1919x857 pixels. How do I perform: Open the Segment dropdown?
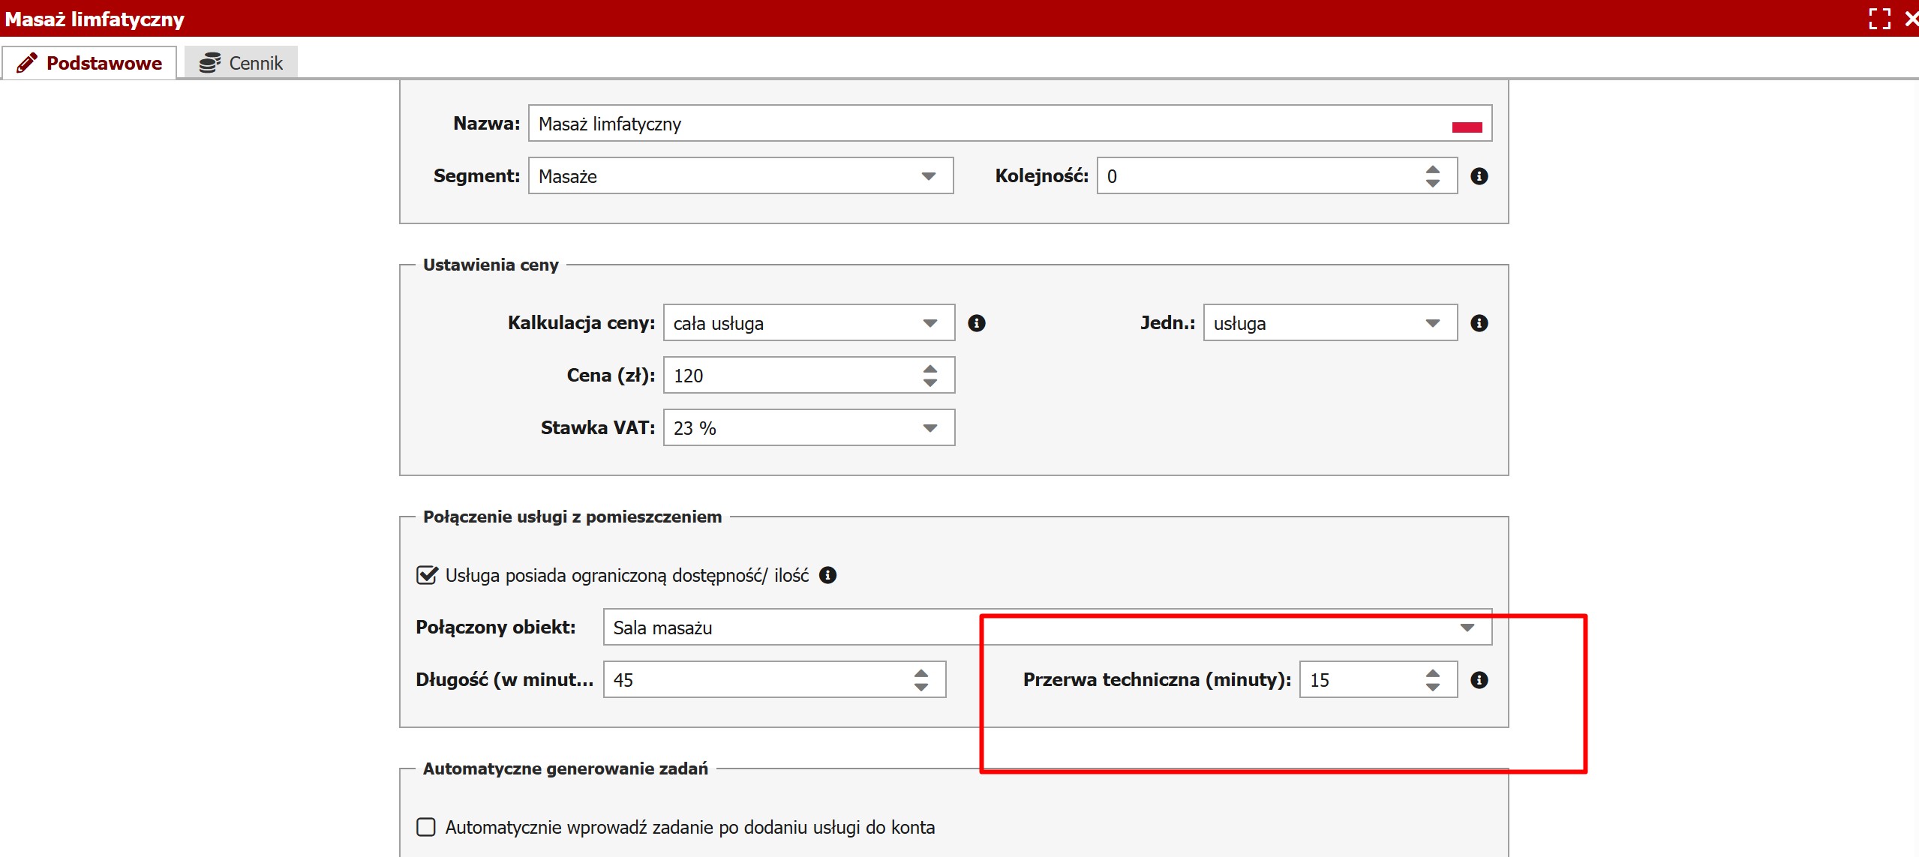point(928,176)
